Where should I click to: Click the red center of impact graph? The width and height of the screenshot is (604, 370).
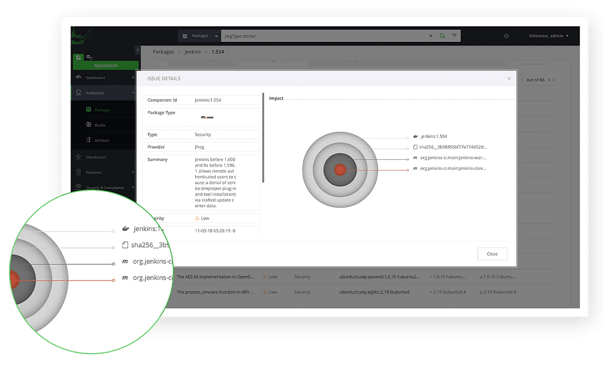[x=340, y=169]
